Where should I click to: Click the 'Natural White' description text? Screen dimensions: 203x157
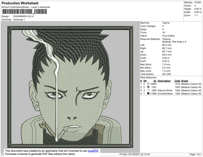pos(165,90)
